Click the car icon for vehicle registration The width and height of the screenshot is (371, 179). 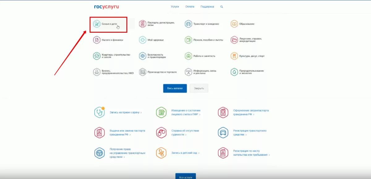tap(223, 133)
